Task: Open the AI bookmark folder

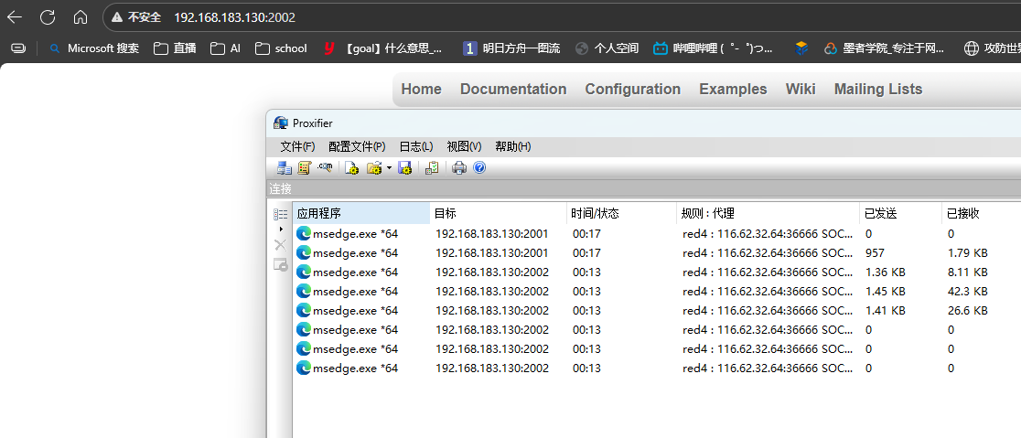Action: tap(225, 48)
